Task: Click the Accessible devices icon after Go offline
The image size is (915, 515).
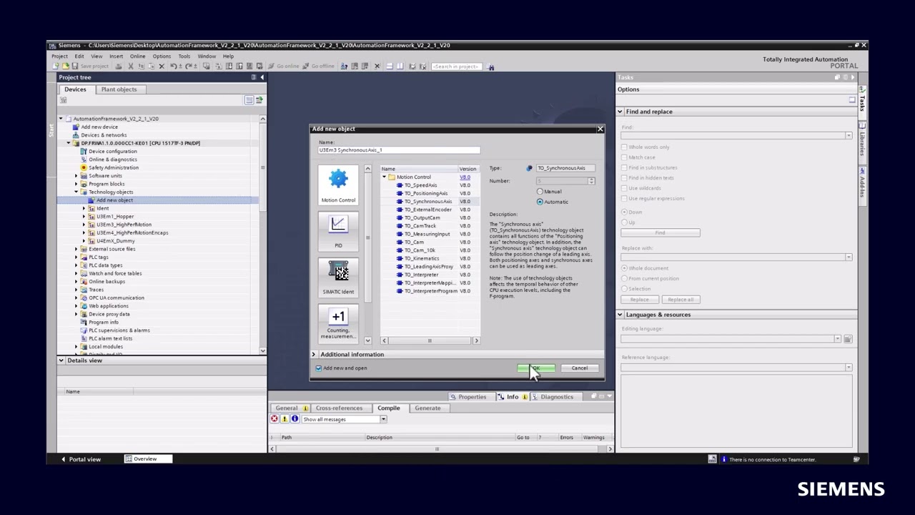Action: [x=344, y=67]
